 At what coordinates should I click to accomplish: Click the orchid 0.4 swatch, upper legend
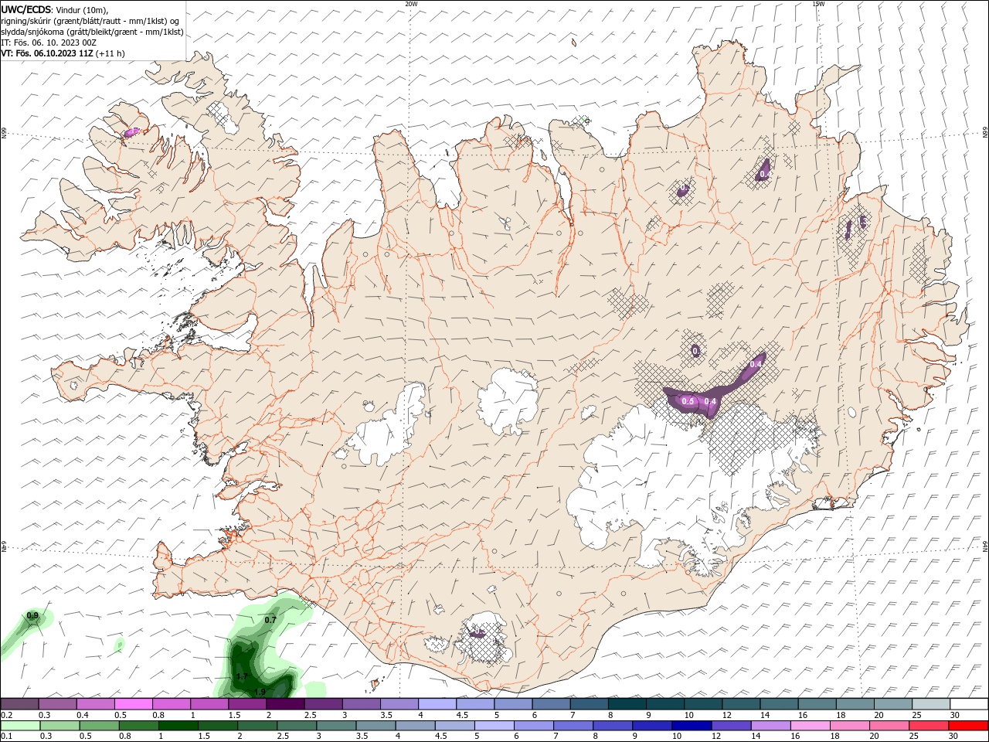96,704
